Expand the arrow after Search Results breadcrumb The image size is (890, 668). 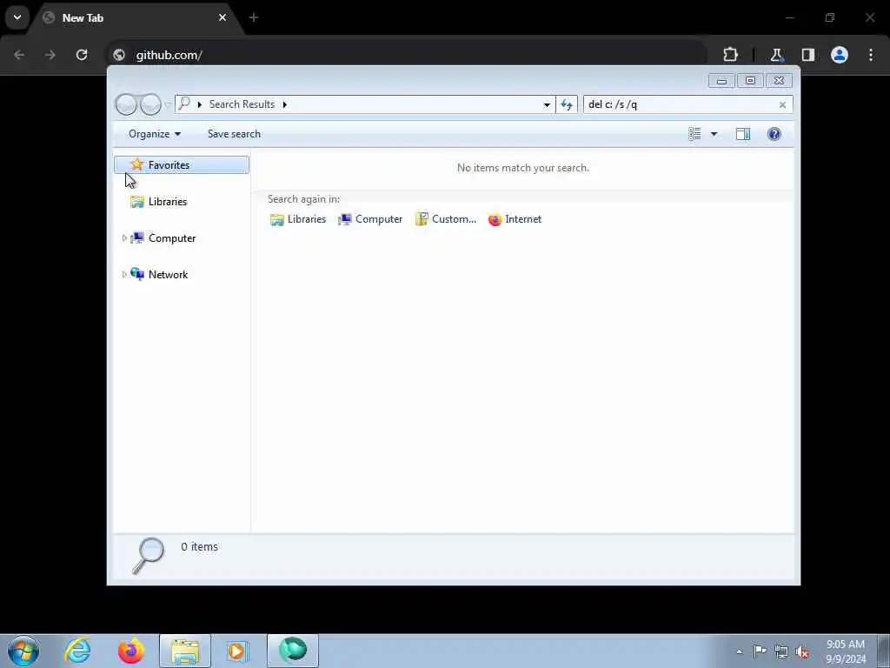tap(284, 104)
